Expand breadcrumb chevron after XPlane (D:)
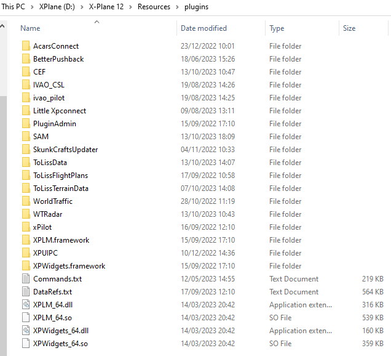The height and width of the screenshot is (356, 391). pos(82,7)
